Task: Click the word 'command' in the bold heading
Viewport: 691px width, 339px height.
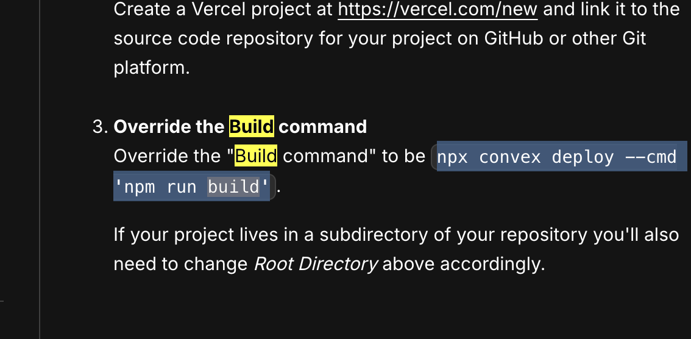Action: [x=322, y=127]
